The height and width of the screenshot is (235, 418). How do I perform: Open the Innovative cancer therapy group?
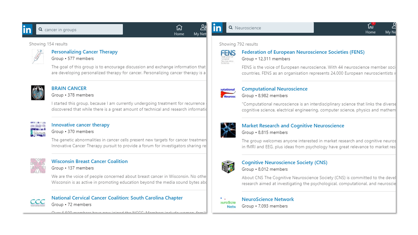80,125
